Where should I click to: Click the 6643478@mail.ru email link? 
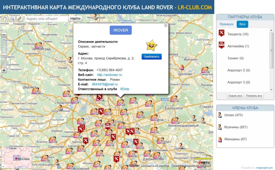105,84
